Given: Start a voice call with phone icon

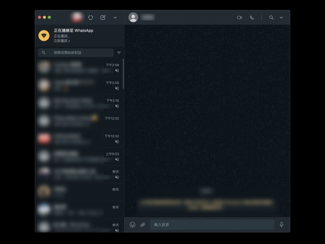Looking at the screenshot, I should tap(252, 17).
